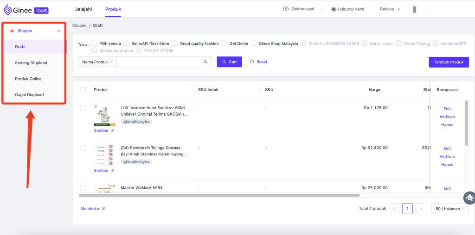Click the LUX Jasmine Hand Sanitizer thumbnail

[104, 115]
